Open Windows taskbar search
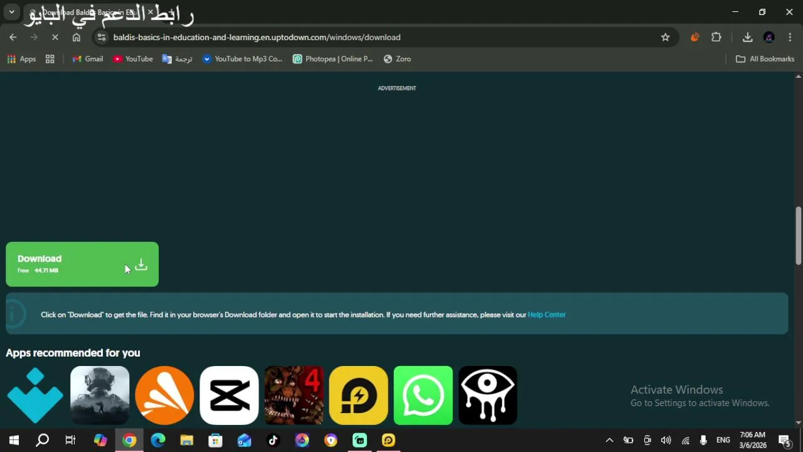Viewport: 803px width, 452px height. tap(42, 440)
